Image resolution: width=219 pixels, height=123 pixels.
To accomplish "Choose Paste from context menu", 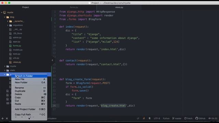I will tap(29, 104).
